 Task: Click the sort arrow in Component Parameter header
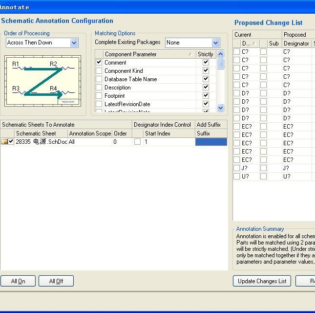point(190,54)
